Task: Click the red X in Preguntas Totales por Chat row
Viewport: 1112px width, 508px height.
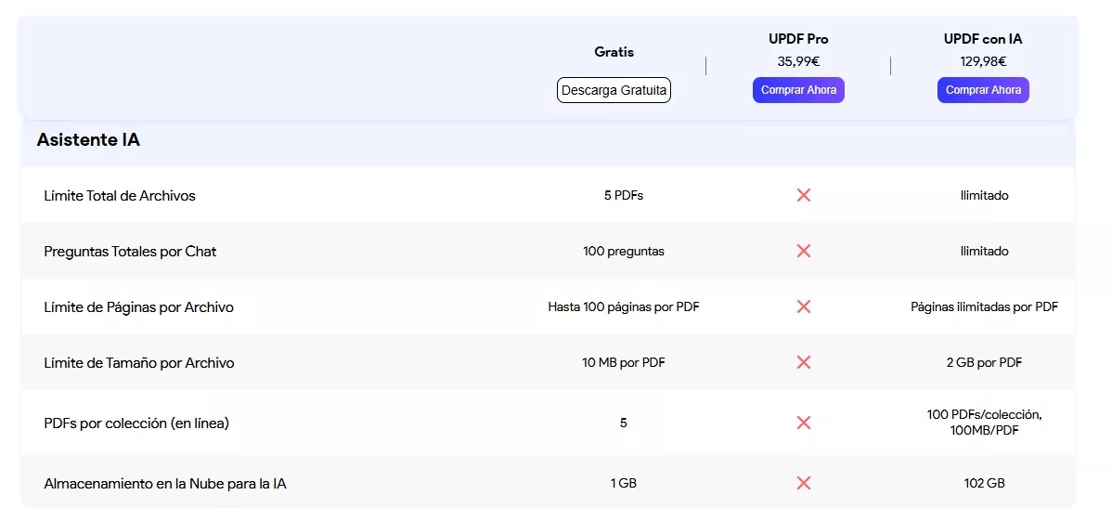Action: [x=804, y=251]
